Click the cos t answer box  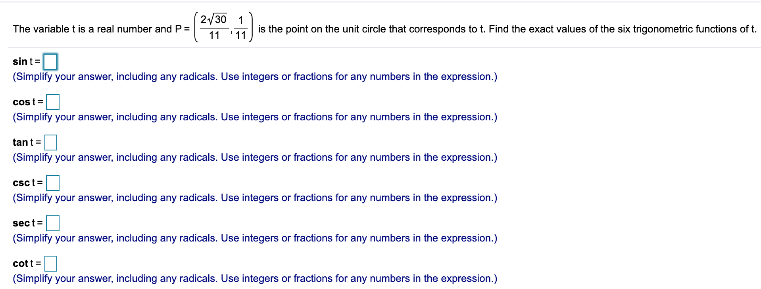coord(53,103)
